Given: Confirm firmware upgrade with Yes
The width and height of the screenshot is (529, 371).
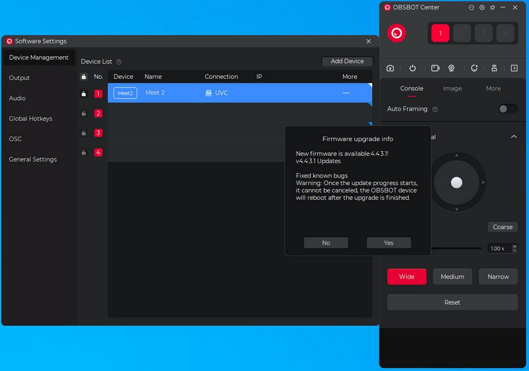Looking at the screenshot, I should 388,243.
